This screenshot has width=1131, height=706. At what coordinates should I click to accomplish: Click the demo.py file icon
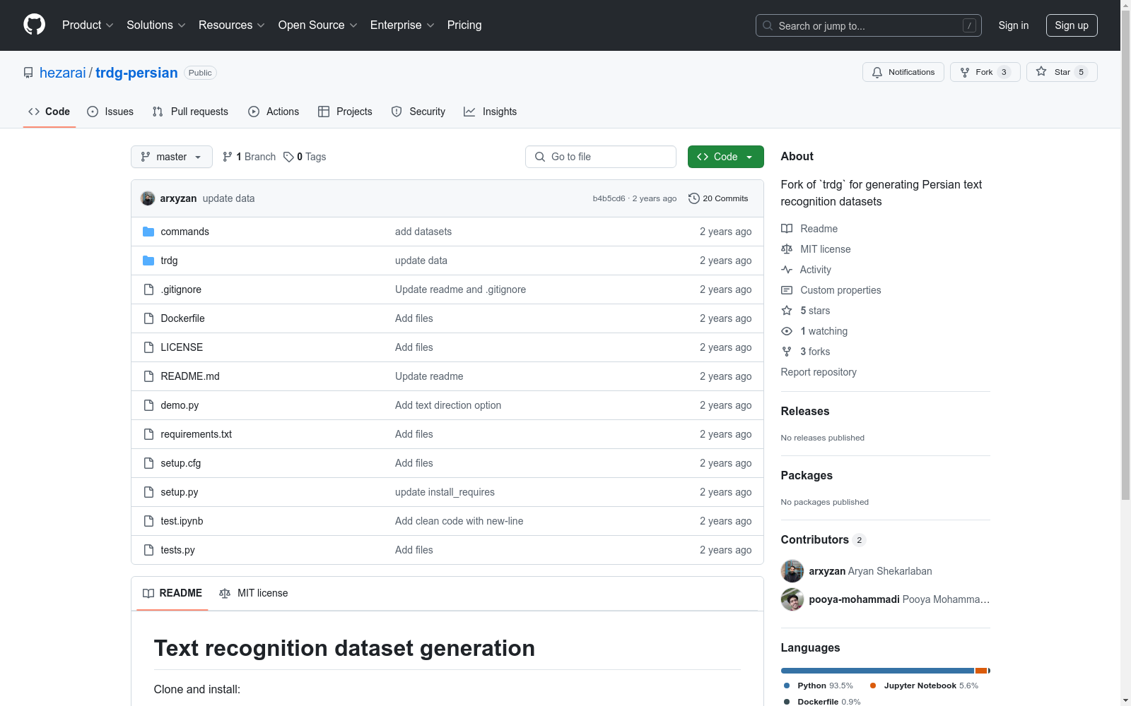[x=148, y=405]
